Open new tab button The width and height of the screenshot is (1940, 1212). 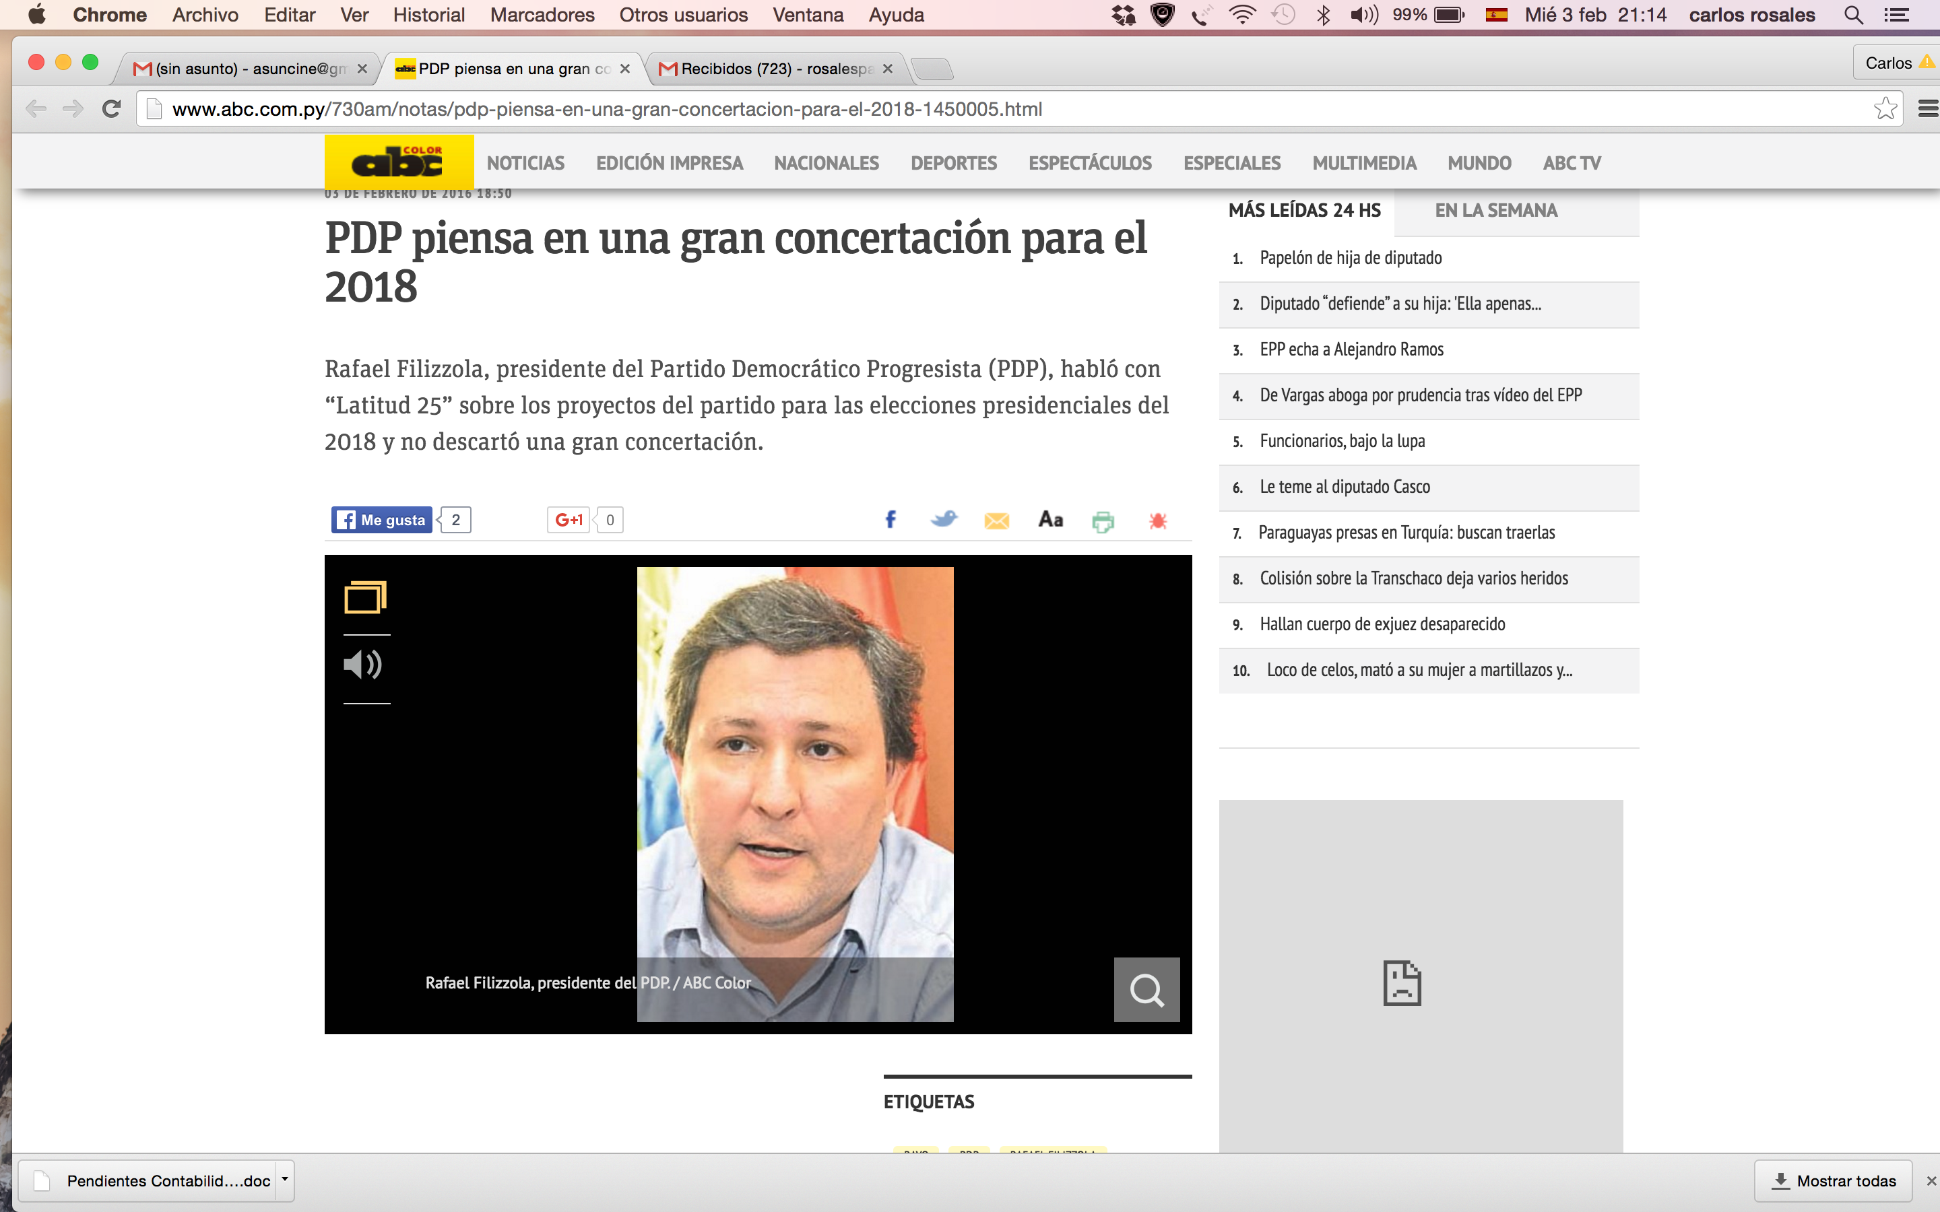coord(932,69)
